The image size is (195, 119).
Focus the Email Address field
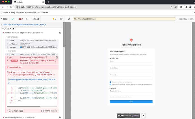tap(131, 71)
